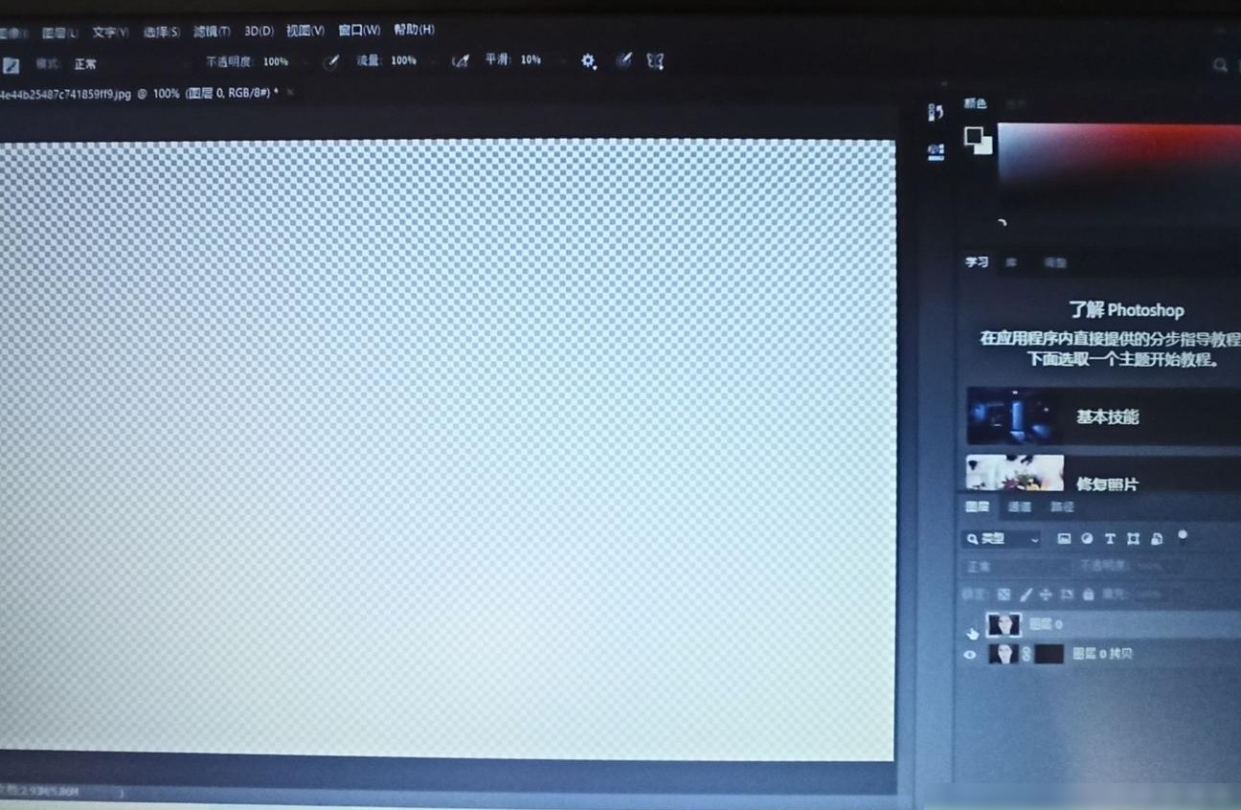The height and width of the screenshot is (810, 1241).
Task: Toggle pressure for opacity icon after 不透明度
Action: point(330,61)
